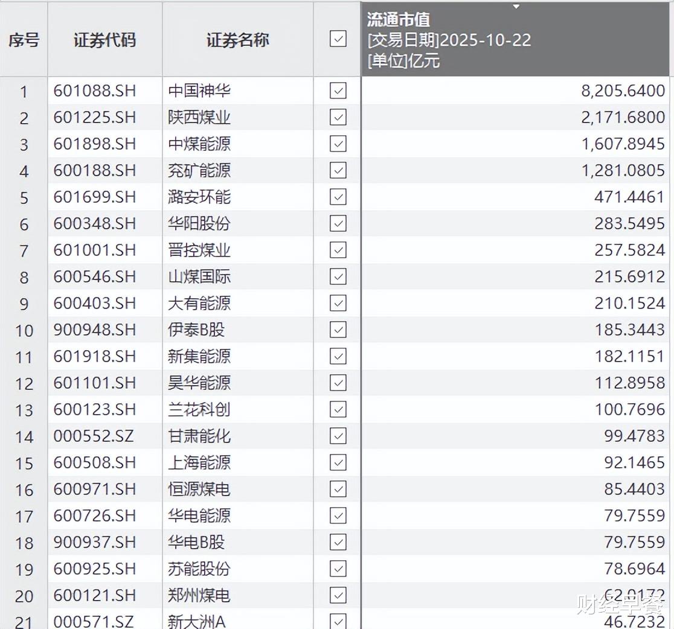Select row number 7
The image size is (674, 629).
pyautogui.click(x=24, y=251)
